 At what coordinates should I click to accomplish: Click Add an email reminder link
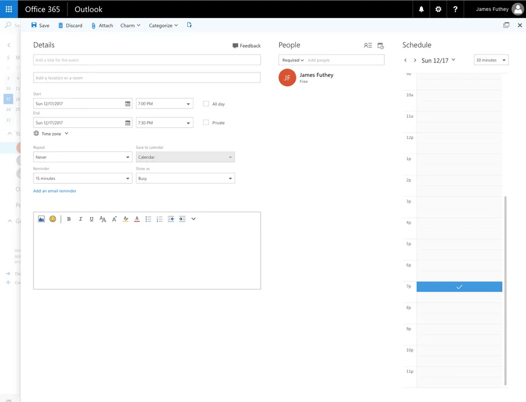click(55, 191)
